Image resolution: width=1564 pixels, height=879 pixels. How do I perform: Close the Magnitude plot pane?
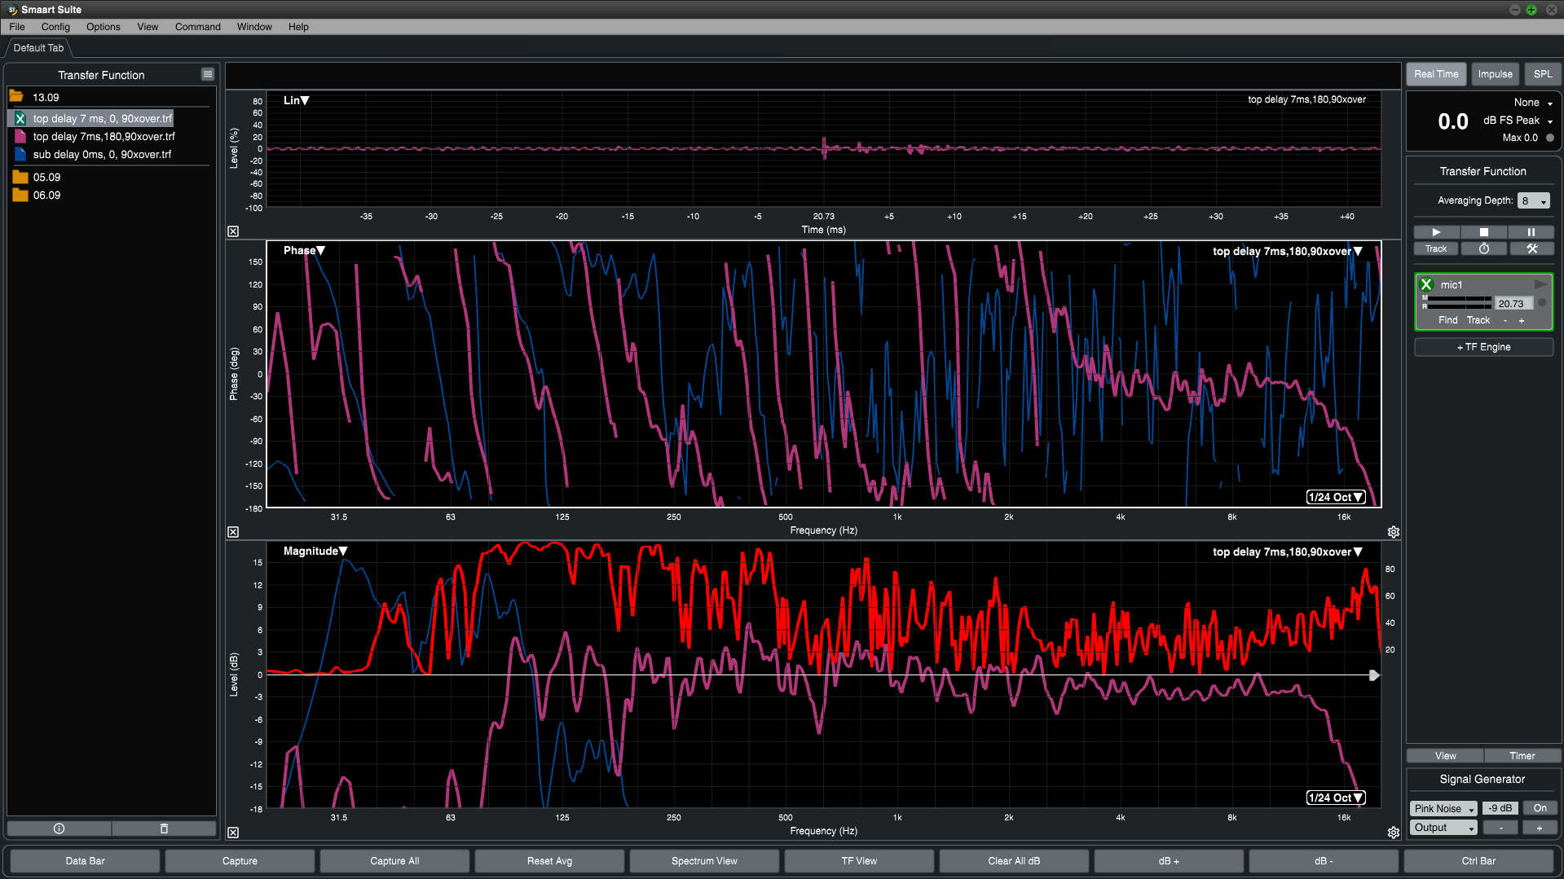click(233, 833)
